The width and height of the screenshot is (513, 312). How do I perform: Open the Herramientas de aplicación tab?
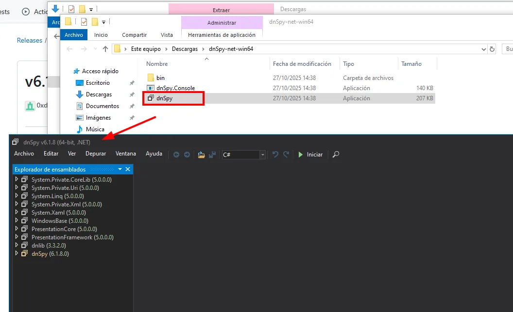pyautogui.click(x=222, y=34)
